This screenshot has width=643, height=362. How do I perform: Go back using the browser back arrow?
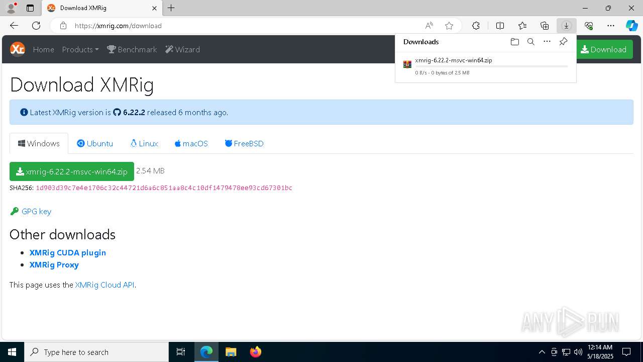click(14, 26)
